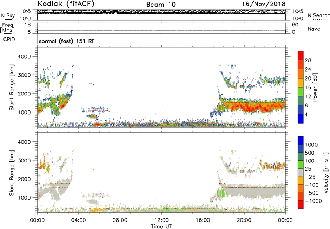Click the dotted frequency trace in Freq panel

(161, 29)
